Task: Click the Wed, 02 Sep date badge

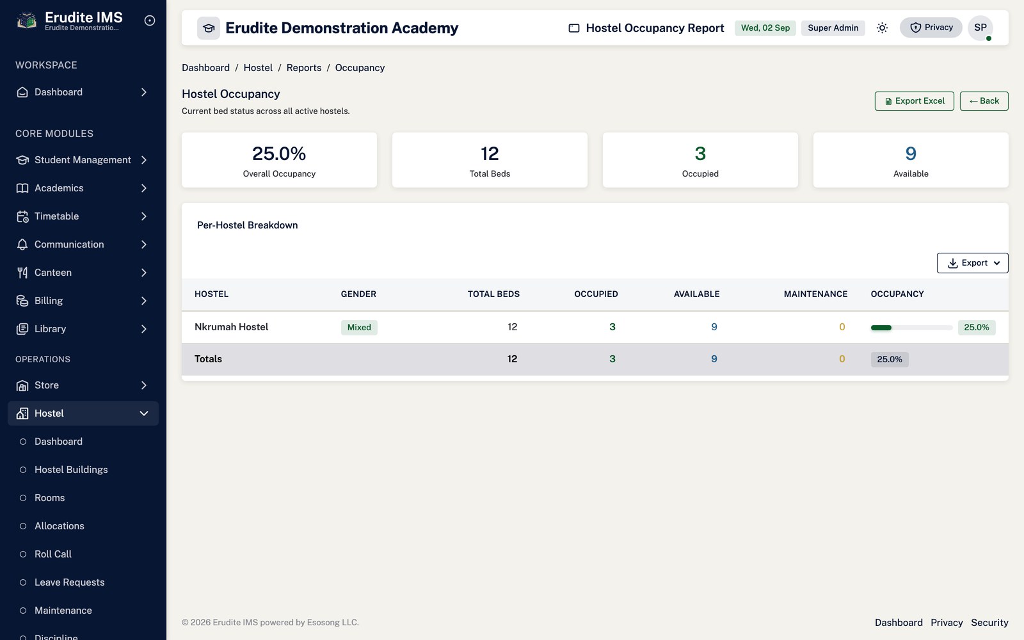Action: click(765, 28)
